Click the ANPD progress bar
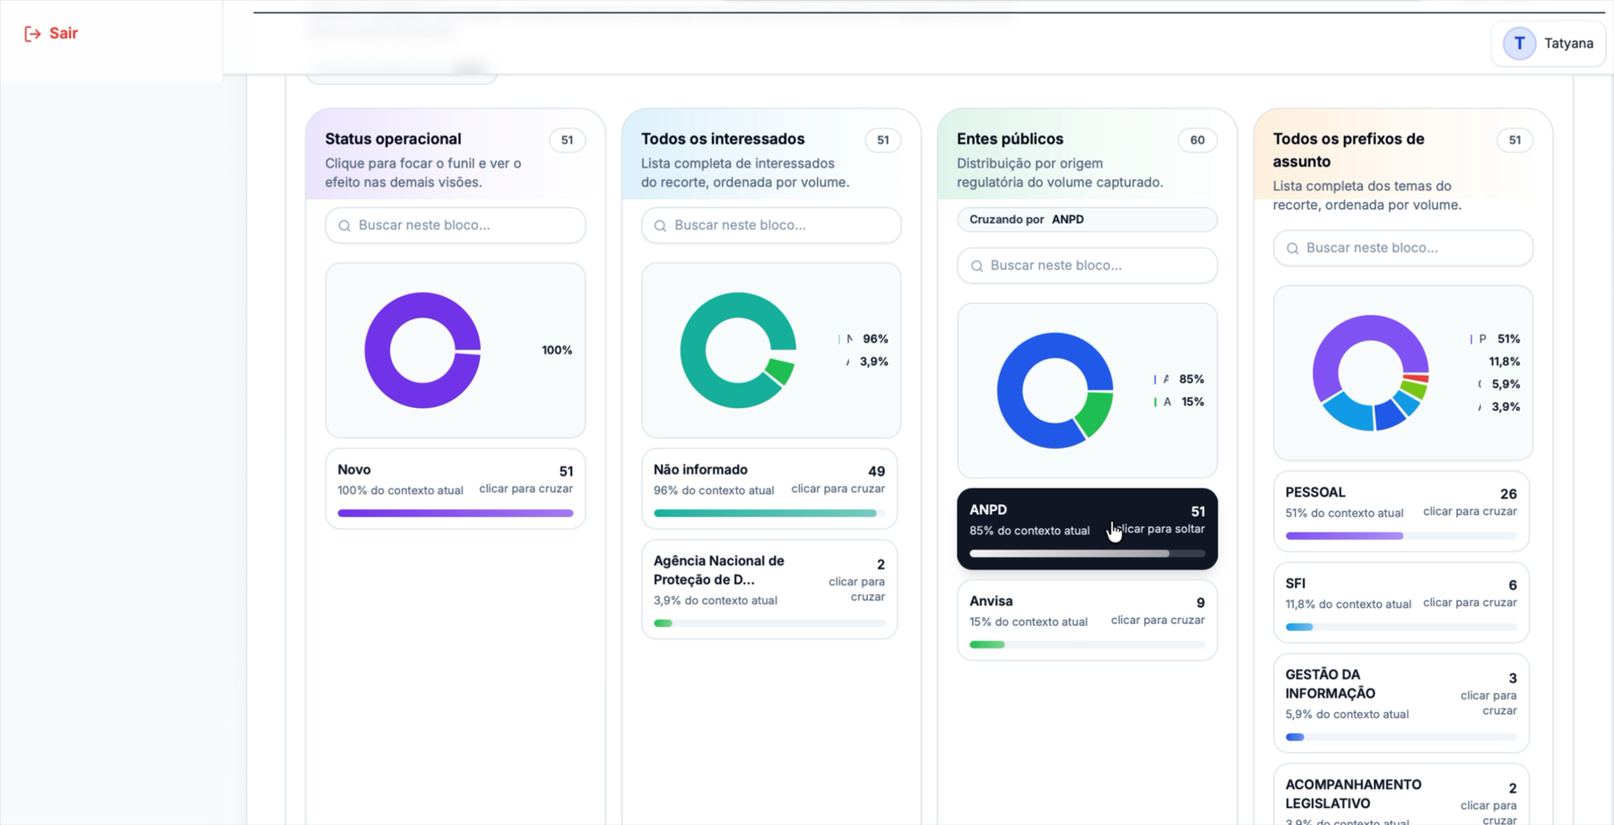This screenshot has height=825, width=1614. click(x=1087, y=553)
